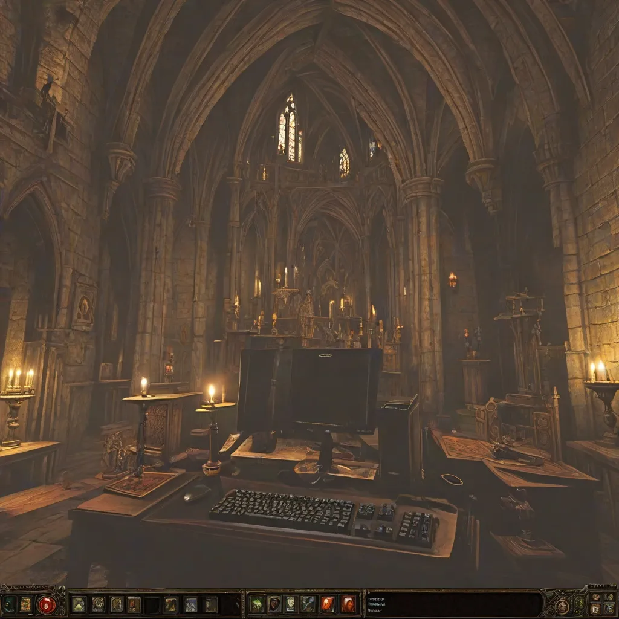Screen dimensions: 619x619
Task: Select the robed figure portrait next to the chat log
Action: coord(346,603)
